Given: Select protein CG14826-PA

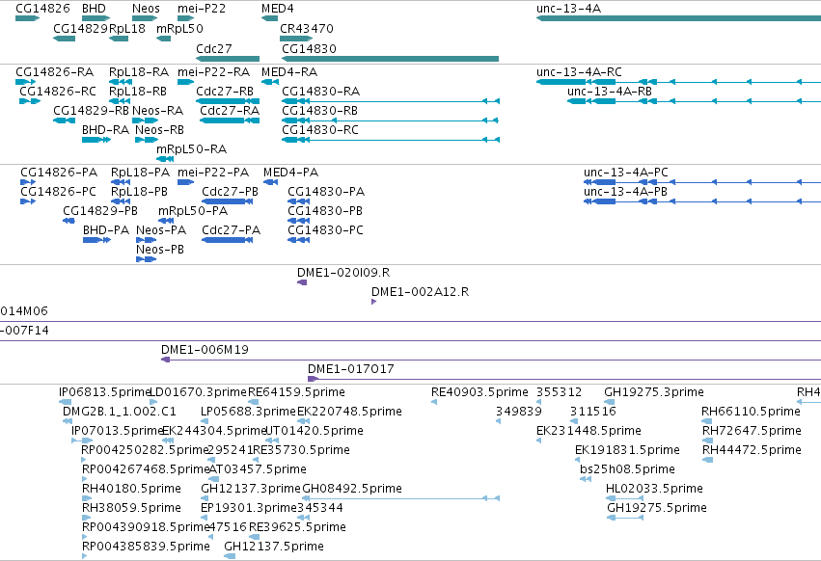Looking at the screenshot, I should pyautogui.click(x=59, y=173).
